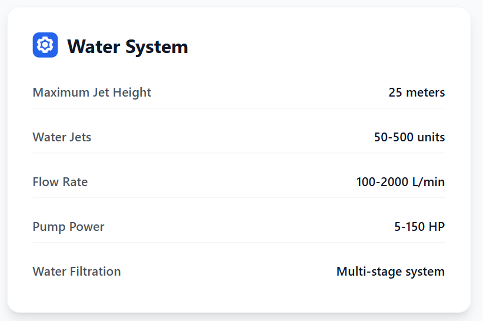Viewport: 483px width, 321px height.
Task: Click the word Water in the heading
Action: coord(95,47)
